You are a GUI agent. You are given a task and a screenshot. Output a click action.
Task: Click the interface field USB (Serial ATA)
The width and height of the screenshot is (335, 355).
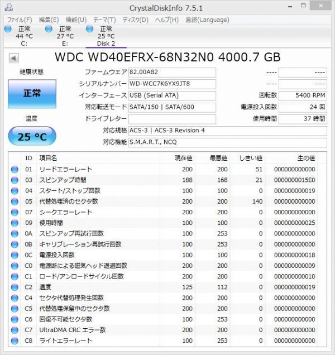(x=172, y=96)
